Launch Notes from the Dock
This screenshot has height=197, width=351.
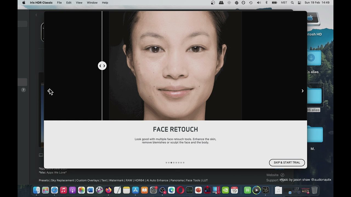tap(126, 190)
